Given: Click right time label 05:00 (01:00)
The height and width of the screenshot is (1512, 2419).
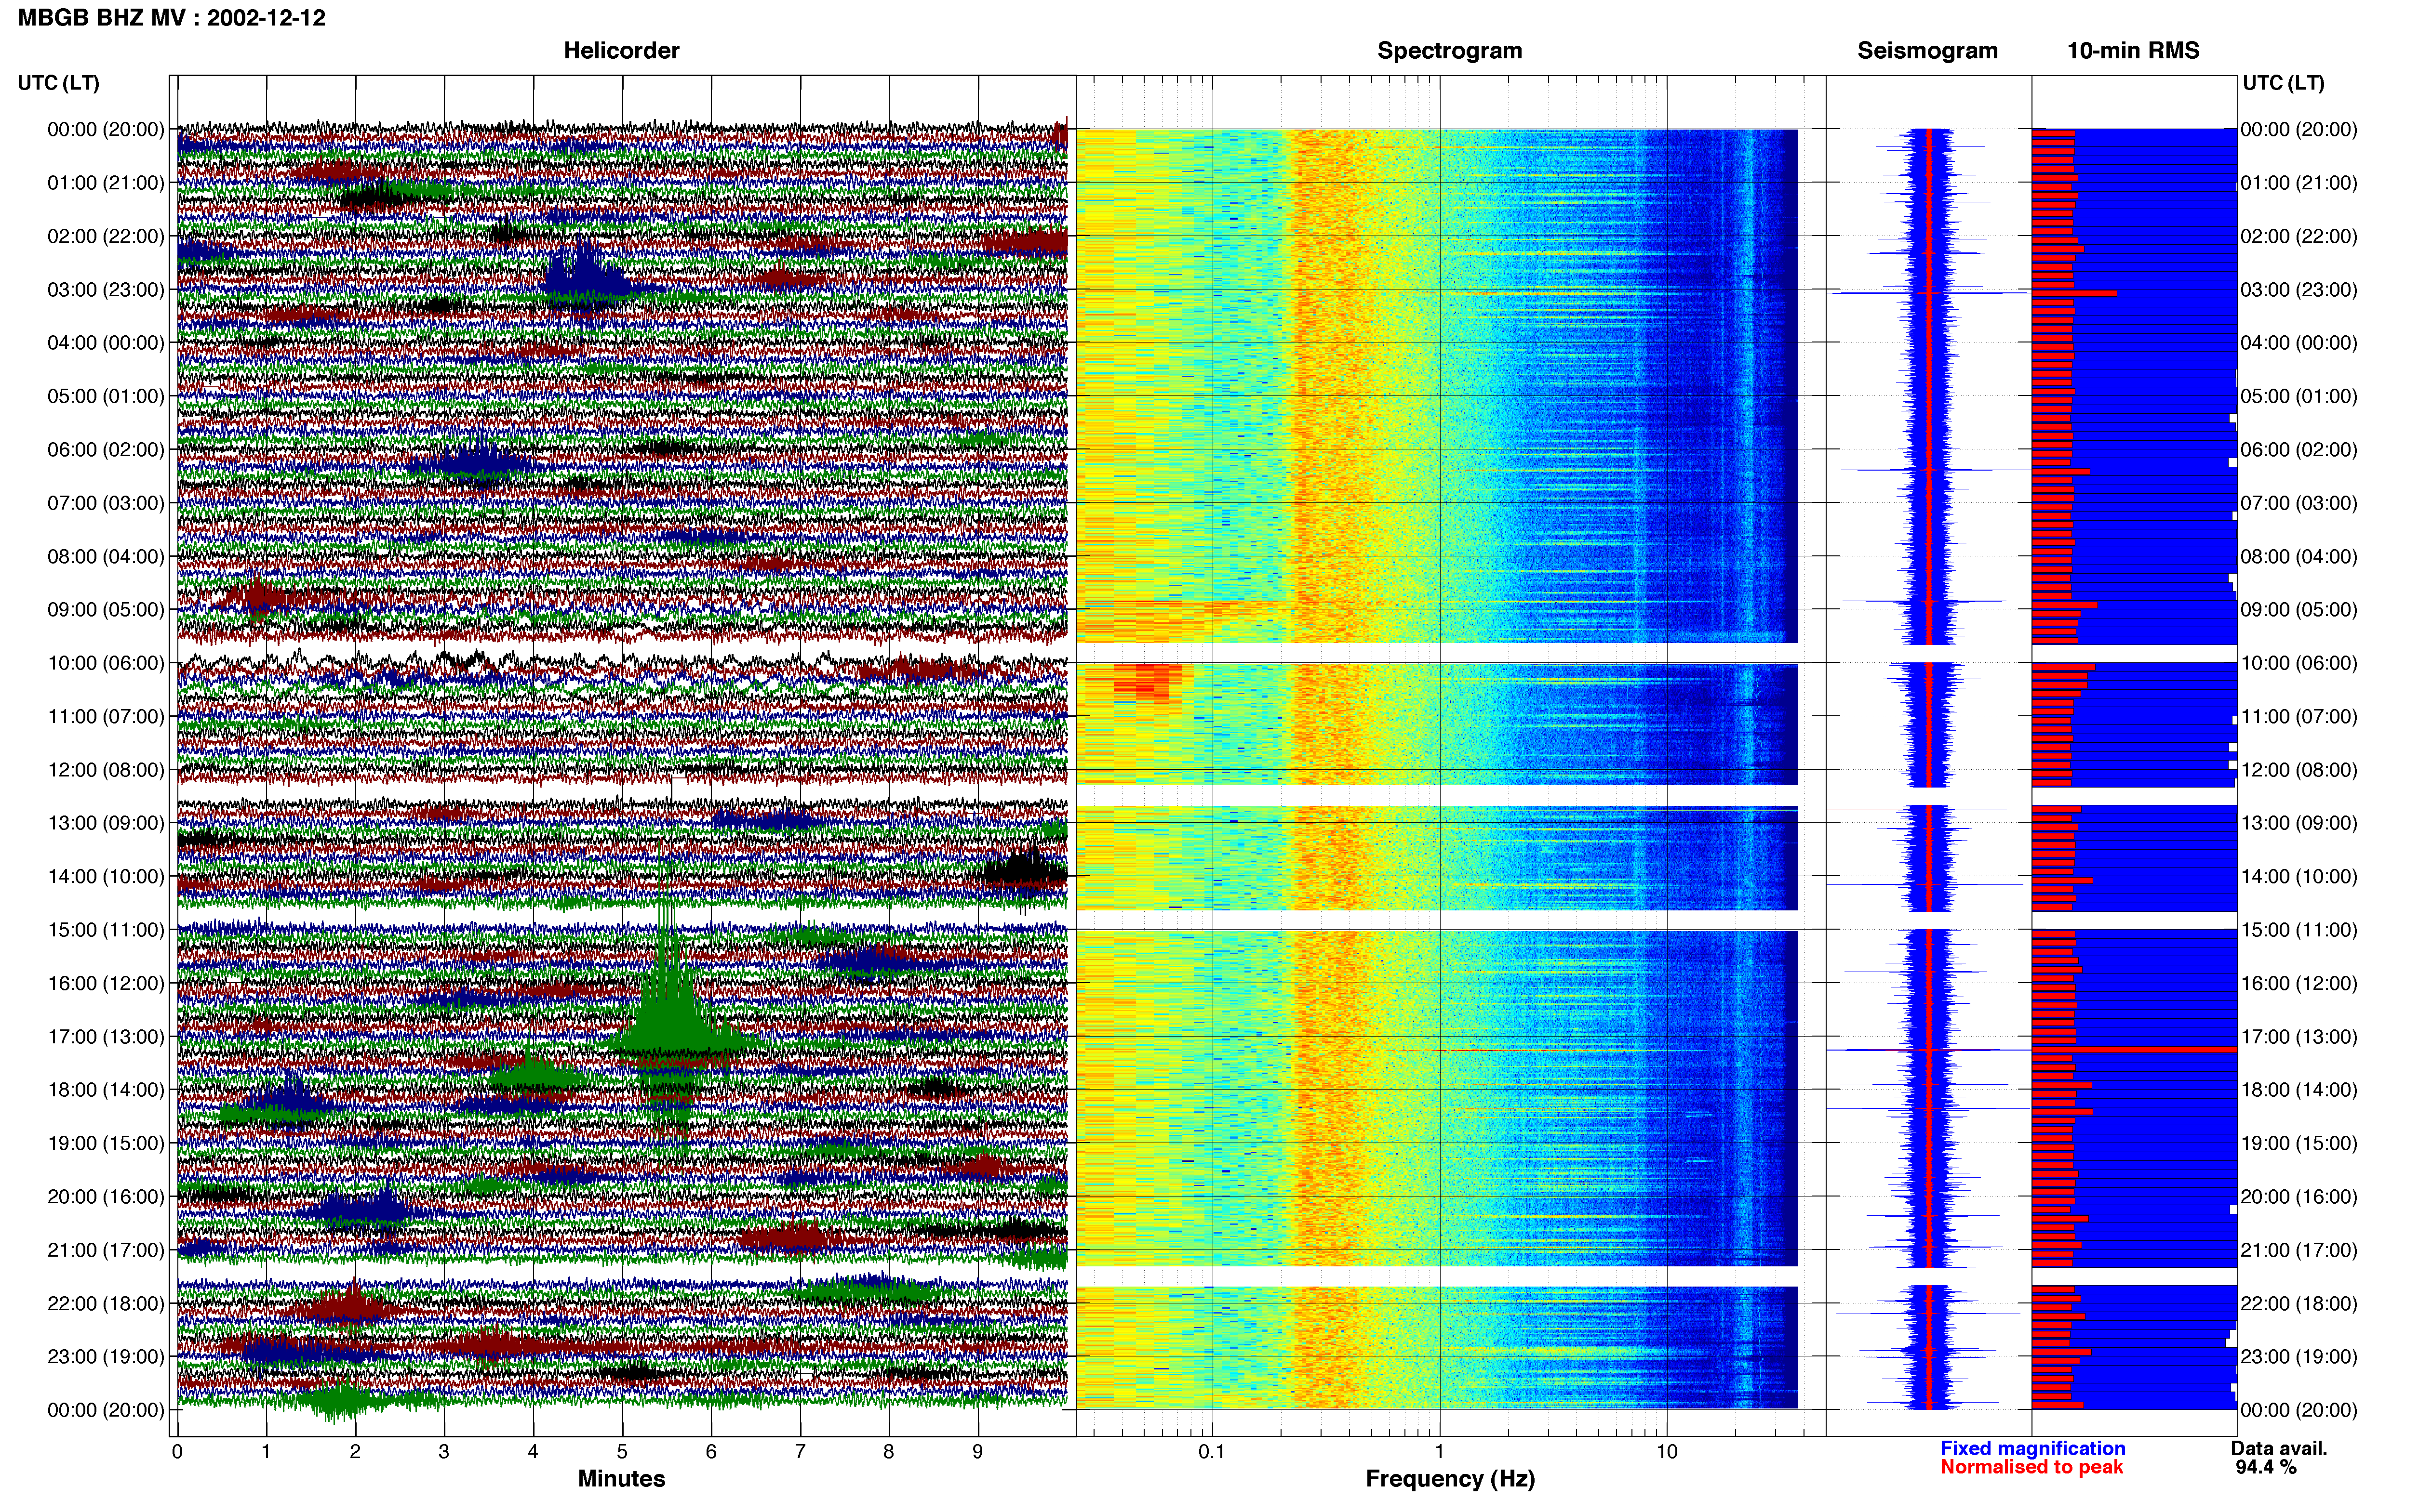Looking at the screenshot, I should (2299, 396).
